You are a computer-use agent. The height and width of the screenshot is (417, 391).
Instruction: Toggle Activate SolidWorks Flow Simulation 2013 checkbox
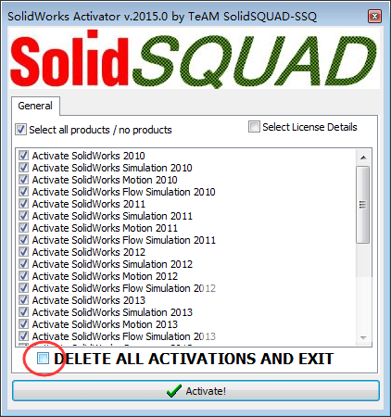23,336
